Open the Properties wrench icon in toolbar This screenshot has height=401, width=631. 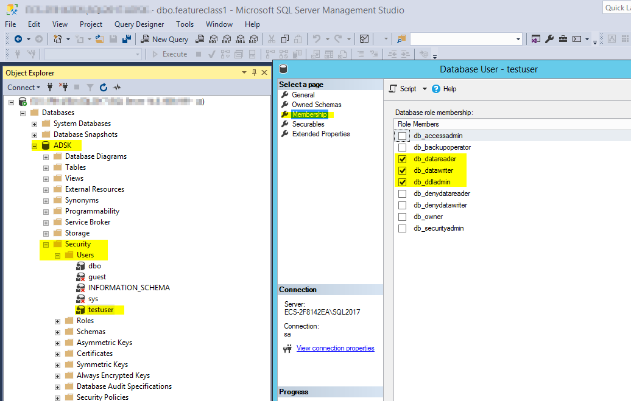point(549,39)
